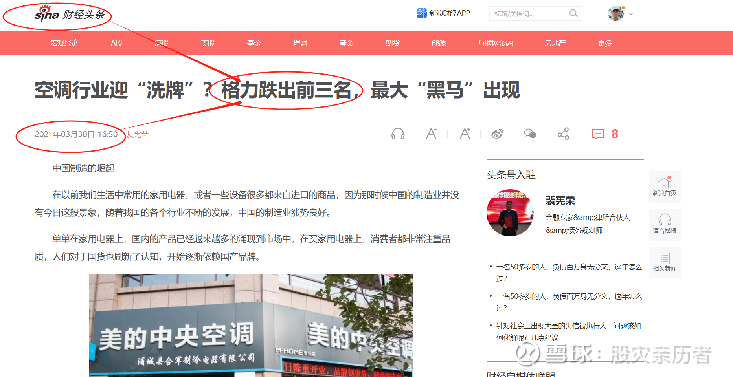This screenshot has height=377, width=733.
Task: Open author link 裴宪荣 beside date
Action: 137,134
